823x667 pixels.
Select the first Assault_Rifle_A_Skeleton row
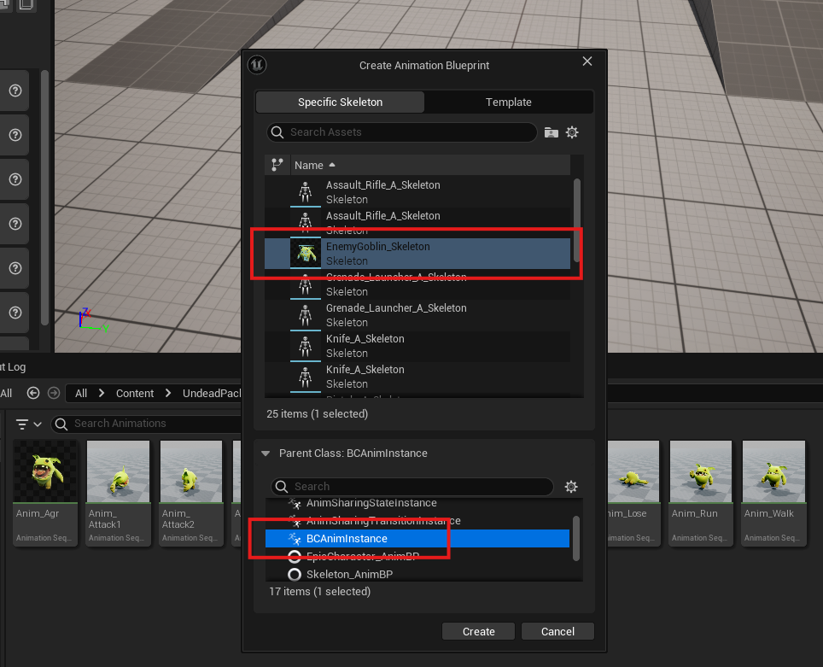(x=417, y=191)
